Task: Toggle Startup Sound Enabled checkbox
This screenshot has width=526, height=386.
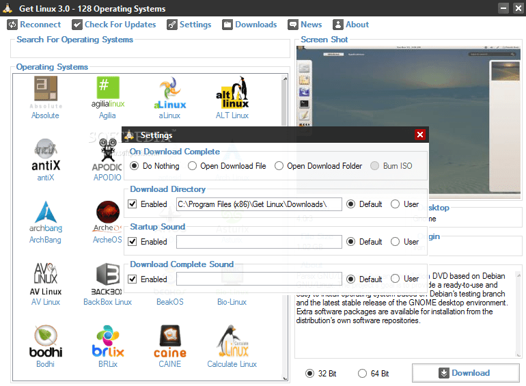Action: 133,241
